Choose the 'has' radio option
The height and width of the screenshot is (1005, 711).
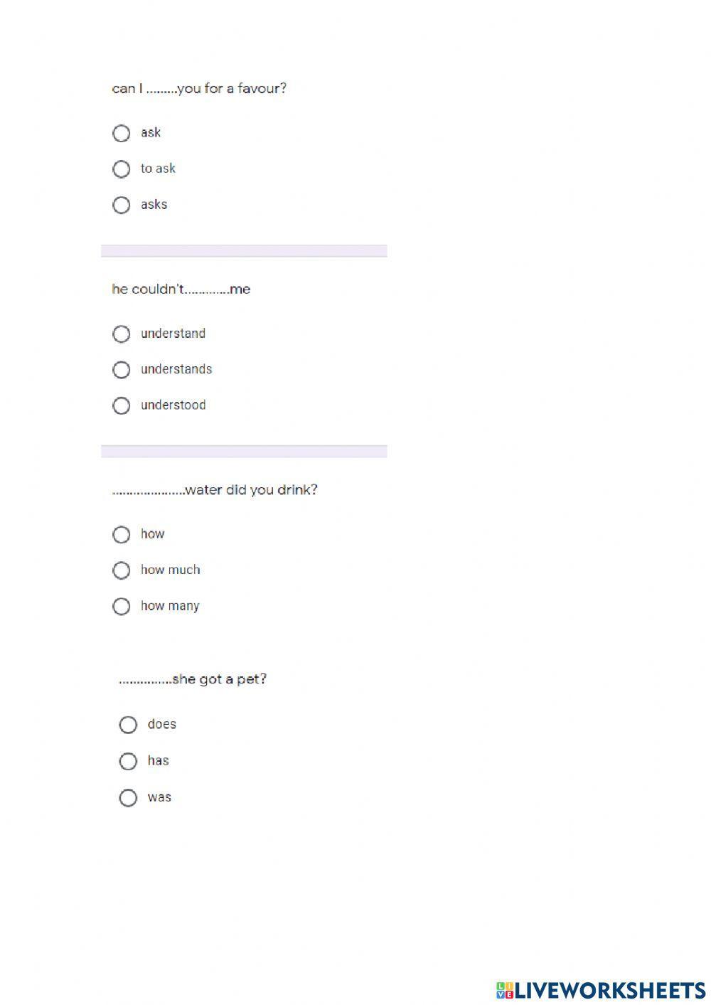point(128,761)
